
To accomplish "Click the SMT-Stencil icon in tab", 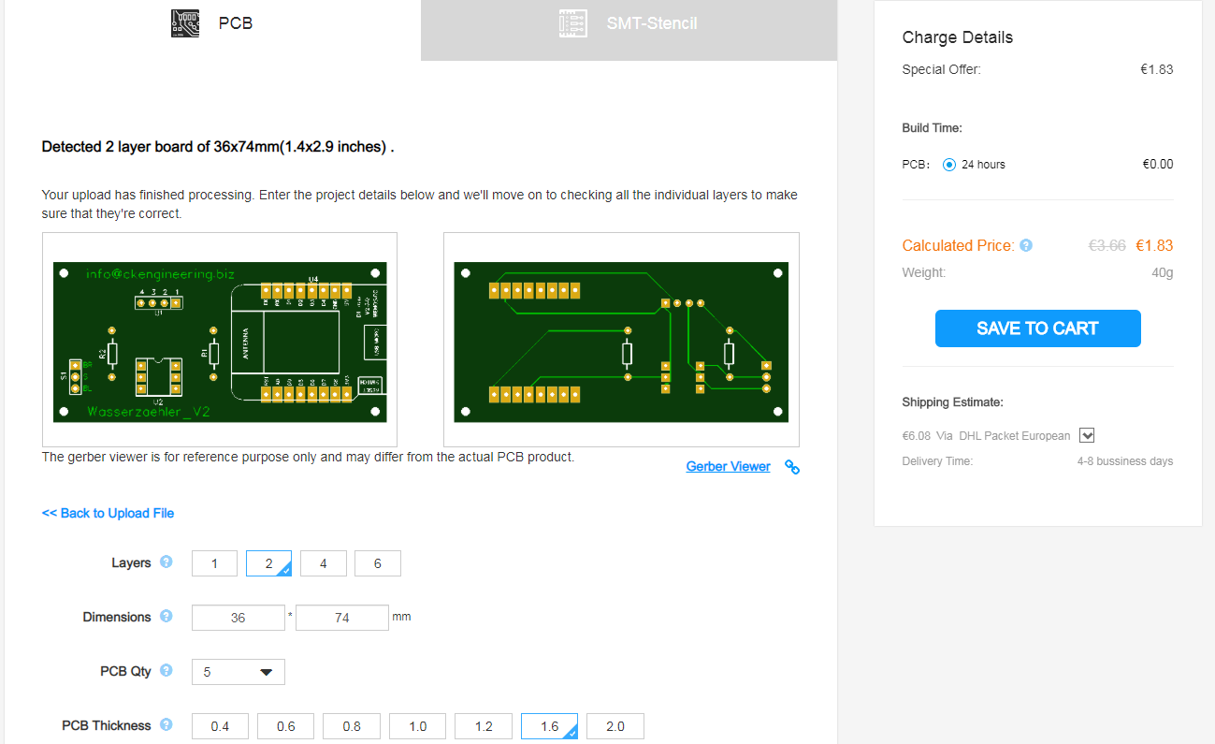I will 572,23.
